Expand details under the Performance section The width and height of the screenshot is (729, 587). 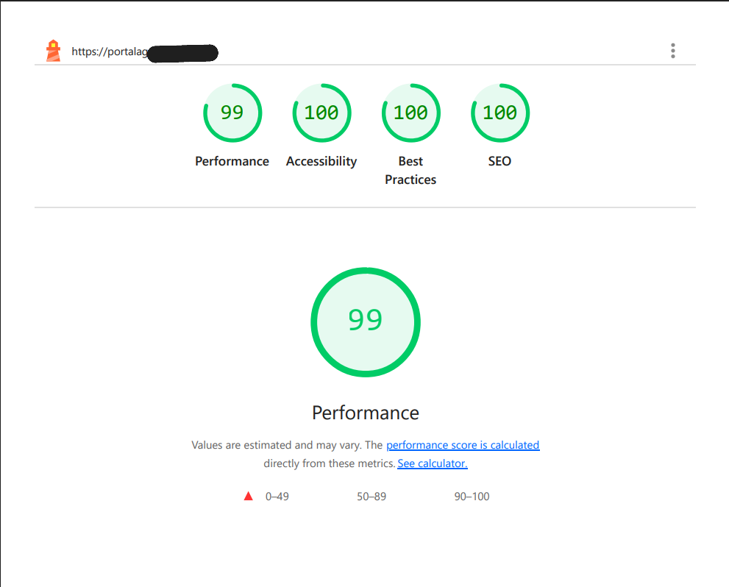(x=366, y=413)
